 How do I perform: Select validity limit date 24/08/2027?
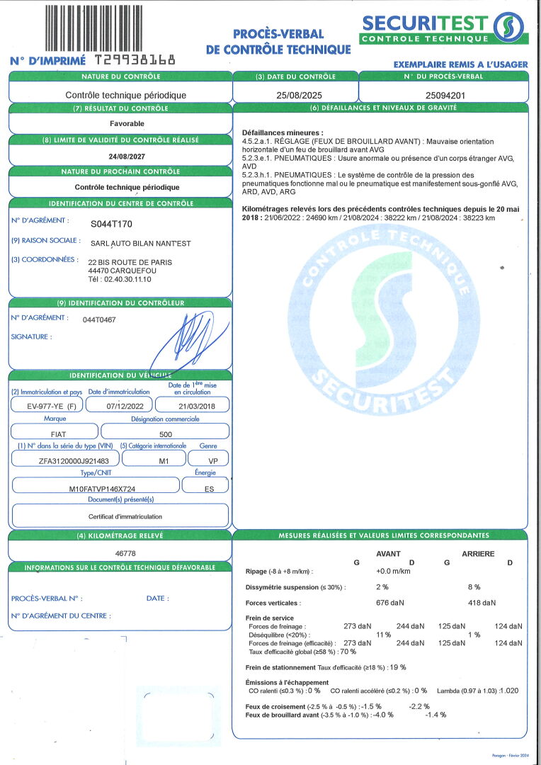click(x=127, y=157)
